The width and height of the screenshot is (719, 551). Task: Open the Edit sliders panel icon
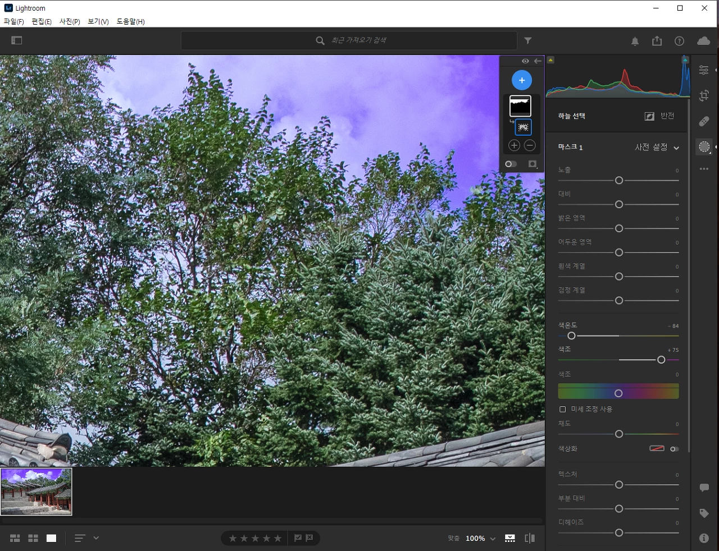[x=704, y=70]
